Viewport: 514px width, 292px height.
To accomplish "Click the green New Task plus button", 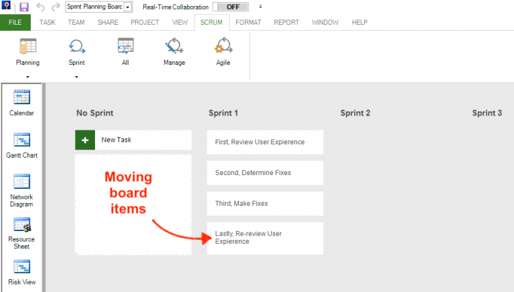I will pos(85,140).
